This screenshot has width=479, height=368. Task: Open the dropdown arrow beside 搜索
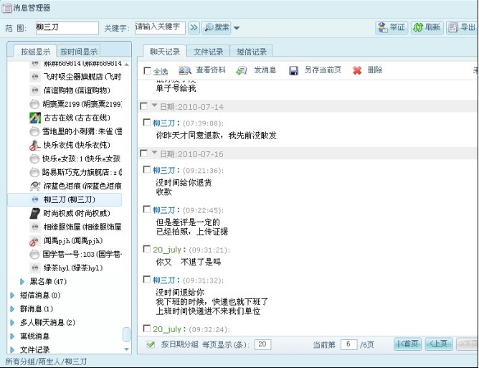[237, 29]
